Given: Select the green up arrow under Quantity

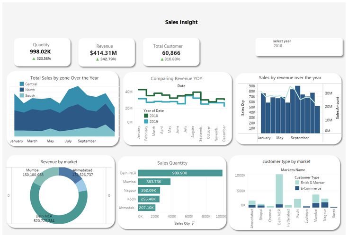Looking at the screenshot, I should pos(34,59).
